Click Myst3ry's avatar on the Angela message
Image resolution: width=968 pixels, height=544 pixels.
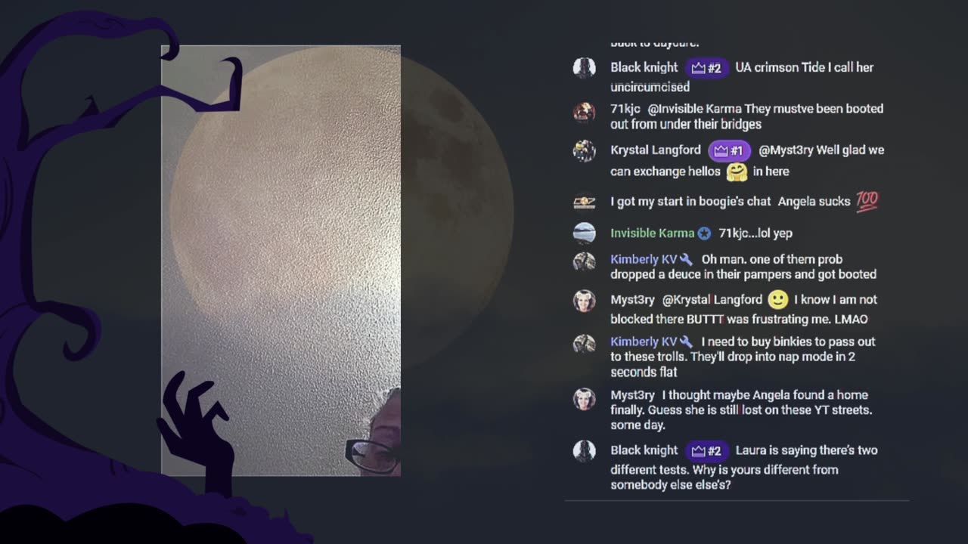coord(584,399)
